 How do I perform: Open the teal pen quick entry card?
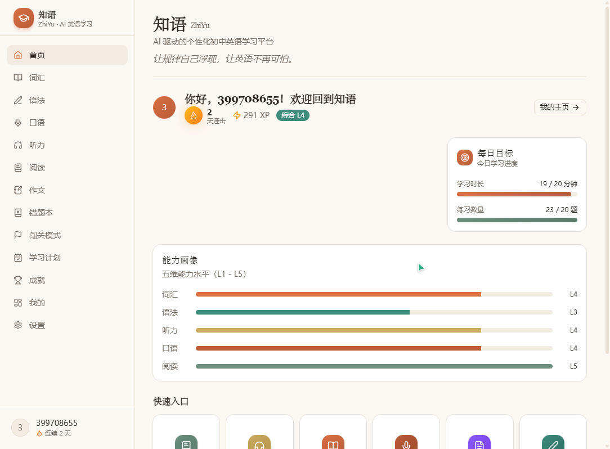coord(553,432)
